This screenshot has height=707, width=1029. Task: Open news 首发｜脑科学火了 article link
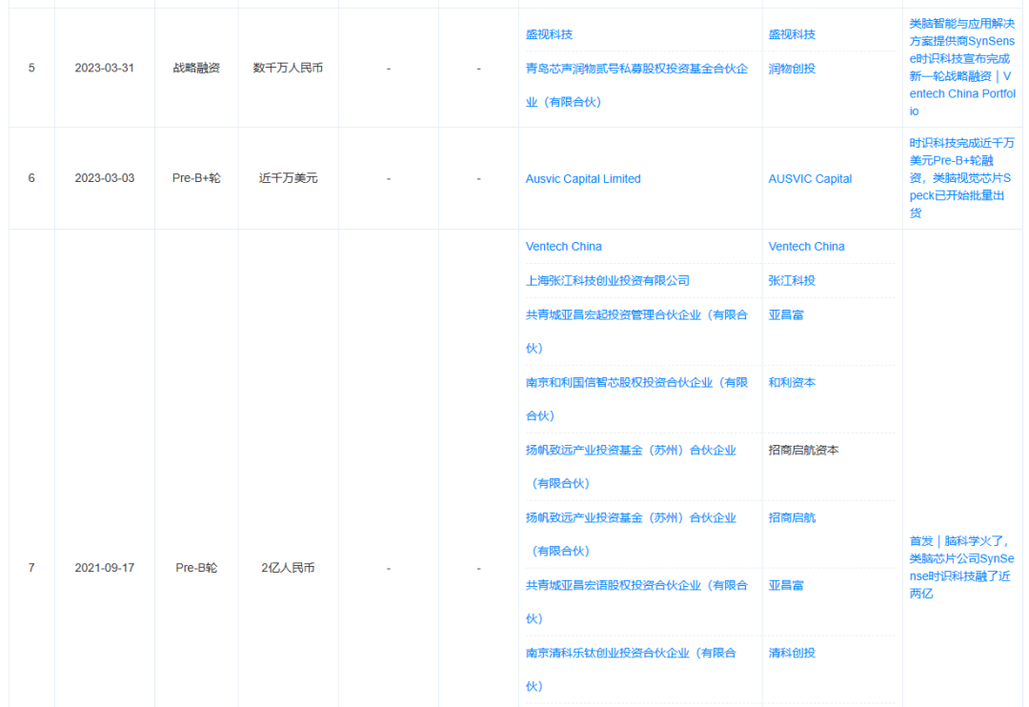pyautogui.click(x=961, y=567)
